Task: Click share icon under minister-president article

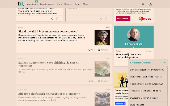Action: [x=52, y=19]
